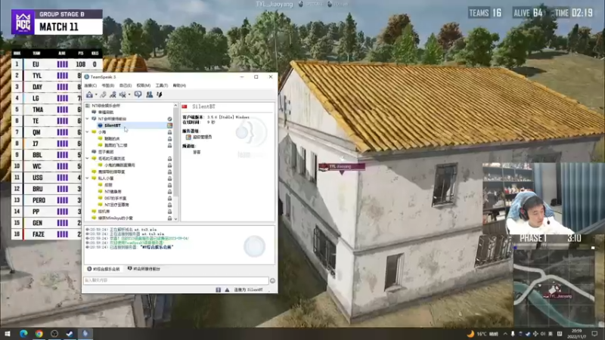
Task: Click the channel tree vertical scrollbar thumb
Action: click(175, 153)
